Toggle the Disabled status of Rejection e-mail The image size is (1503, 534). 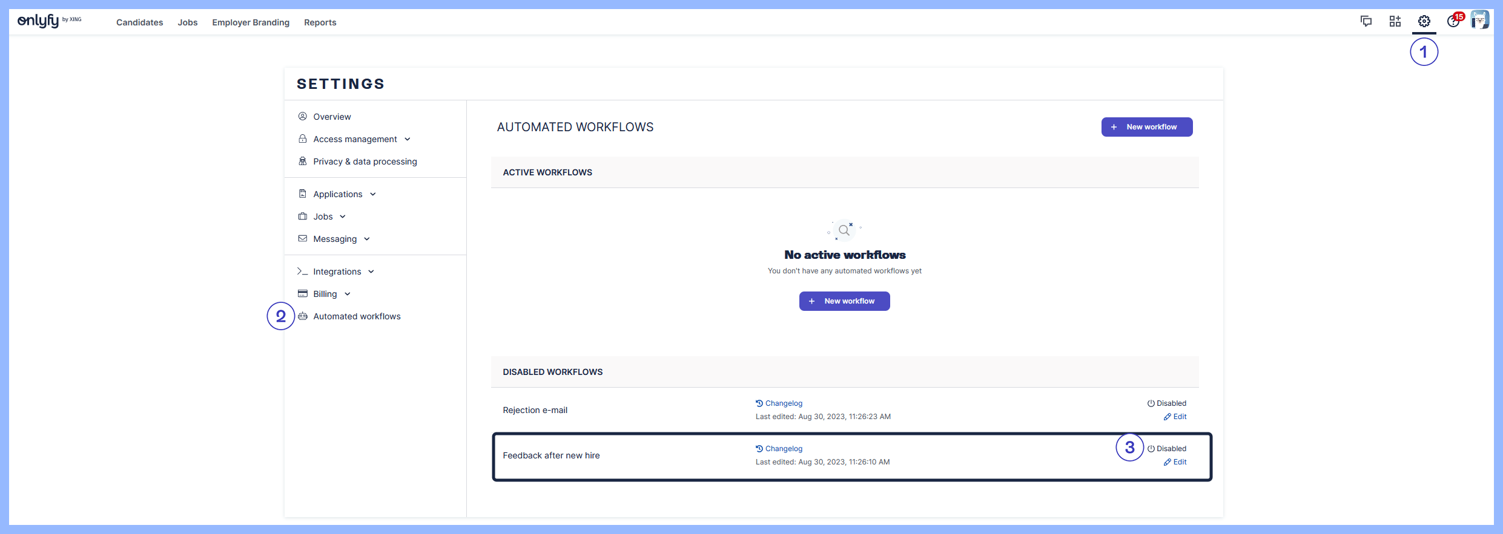pyautogui.click(x=1167, y=403)
